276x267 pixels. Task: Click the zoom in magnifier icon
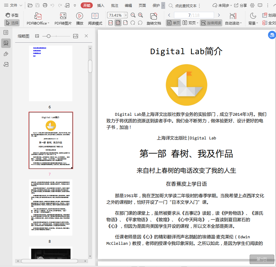pos(141,15)
